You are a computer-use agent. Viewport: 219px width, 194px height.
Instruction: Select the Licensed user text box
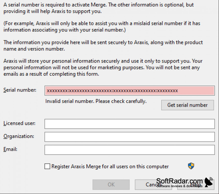pos(130,124)
